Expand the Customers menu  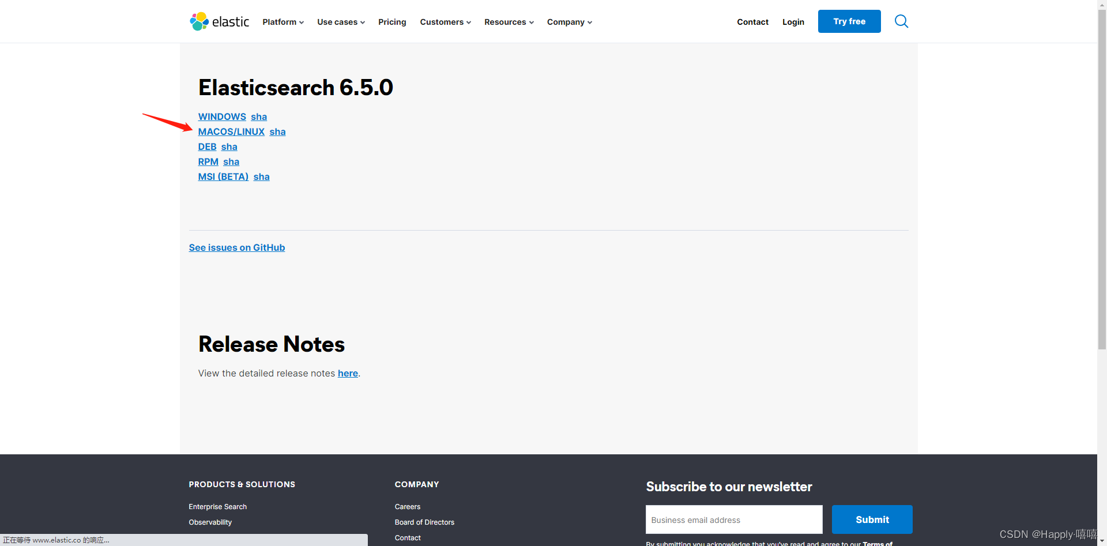445,22
